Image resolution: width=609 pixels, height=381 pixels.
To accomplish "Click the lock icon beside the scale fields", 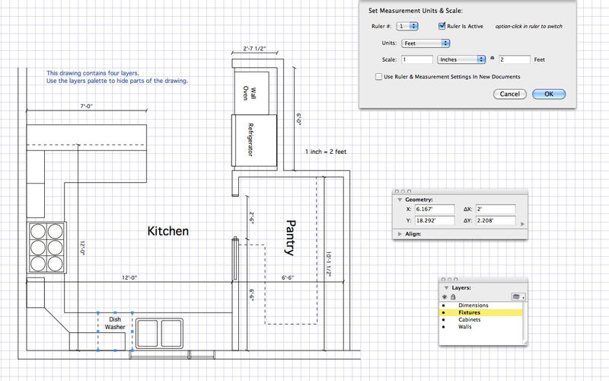I will pos(493,59).
